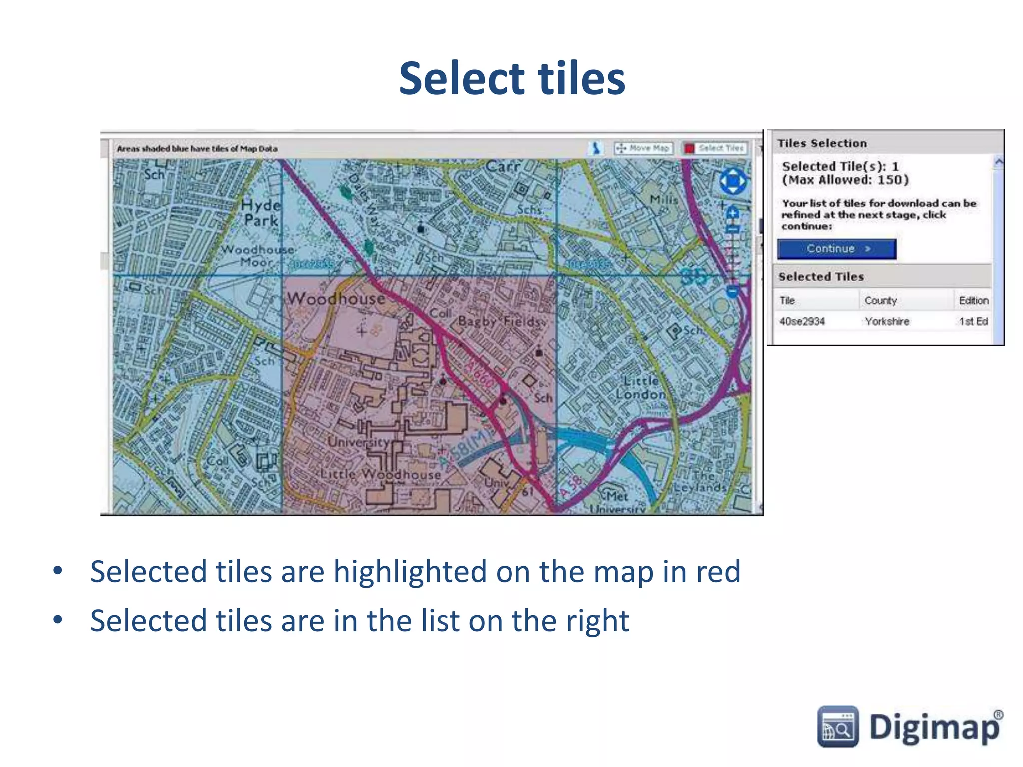Screen dimensions: 1023x767
Task: Click the upper minus zoom icon
Action: click(732, 229)
